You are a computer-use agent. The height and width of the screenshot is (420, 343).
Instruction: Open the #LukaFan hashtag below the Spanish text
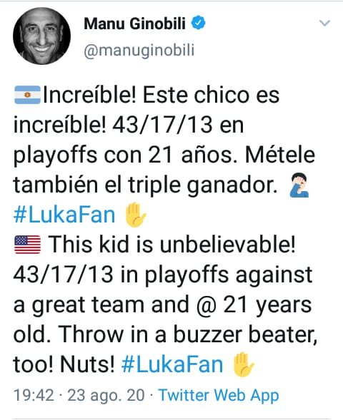click(x=64, y=215)
